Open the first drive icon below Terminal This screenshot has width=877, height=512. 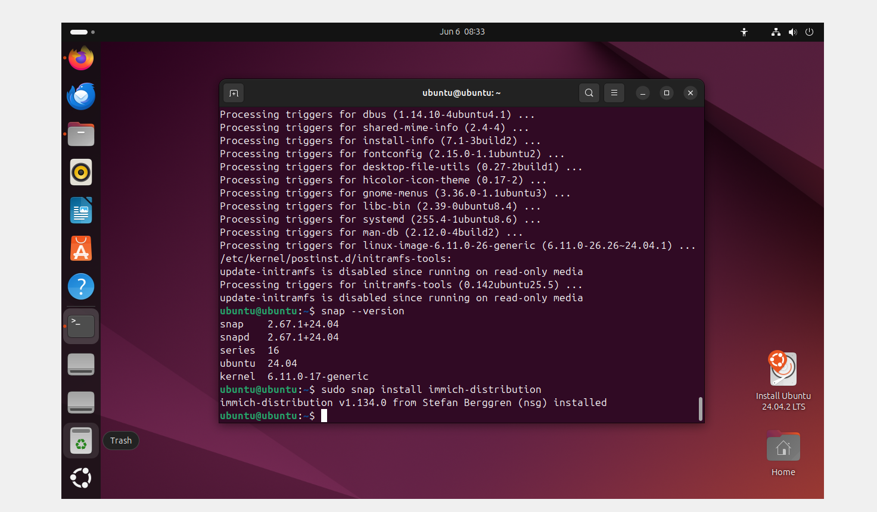point(81,364)
